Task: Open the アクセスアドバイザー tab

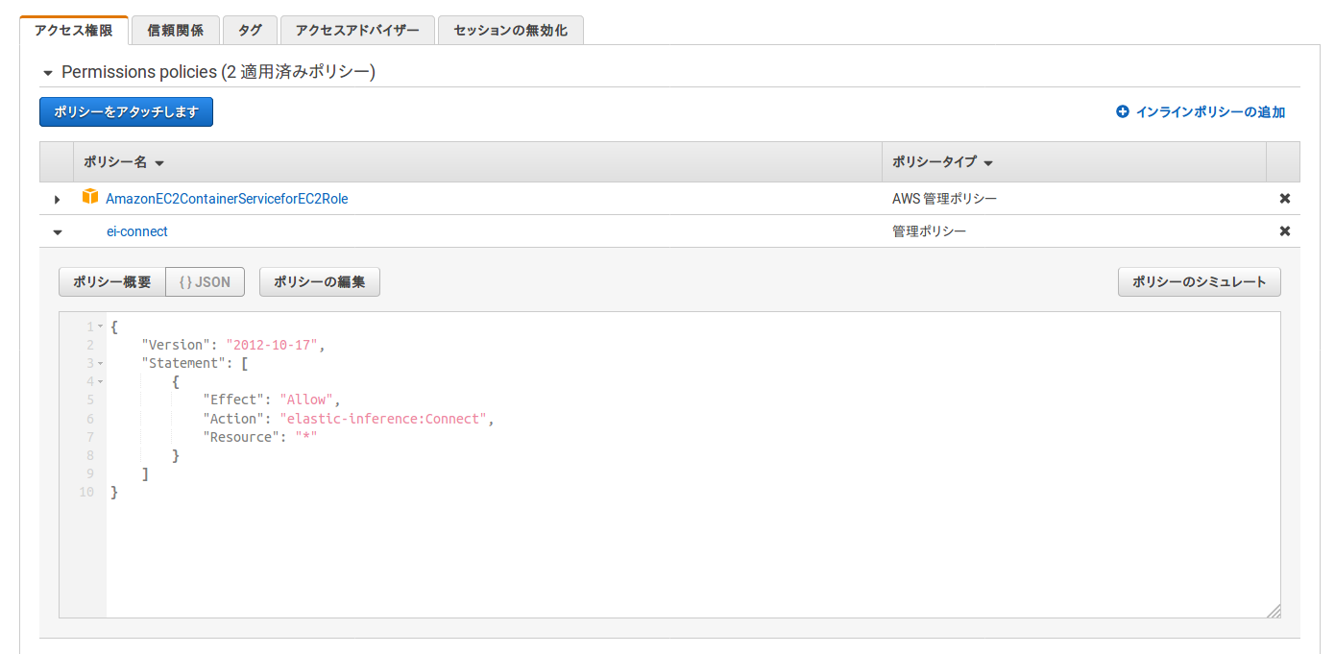Action: pyautogui.click(x=356, y=30)
